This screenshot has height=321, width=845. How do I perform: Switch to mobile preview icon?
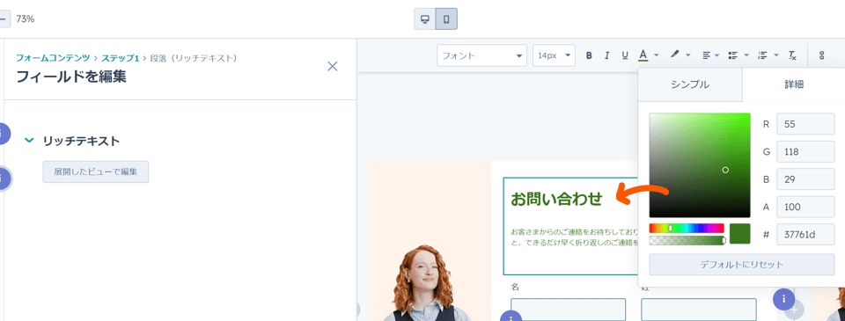(x=446, y=19)
